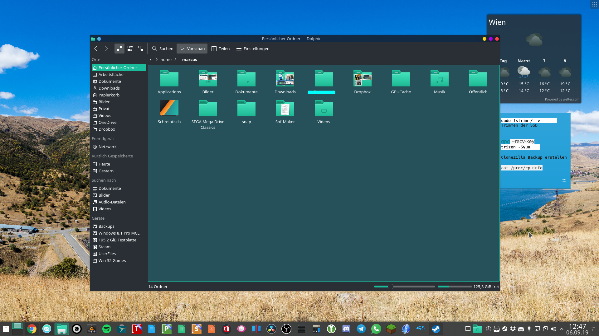Toggle the Teilen split view
Image resolution: width=599 pixels, height=336 pixels.
[220, 49]
